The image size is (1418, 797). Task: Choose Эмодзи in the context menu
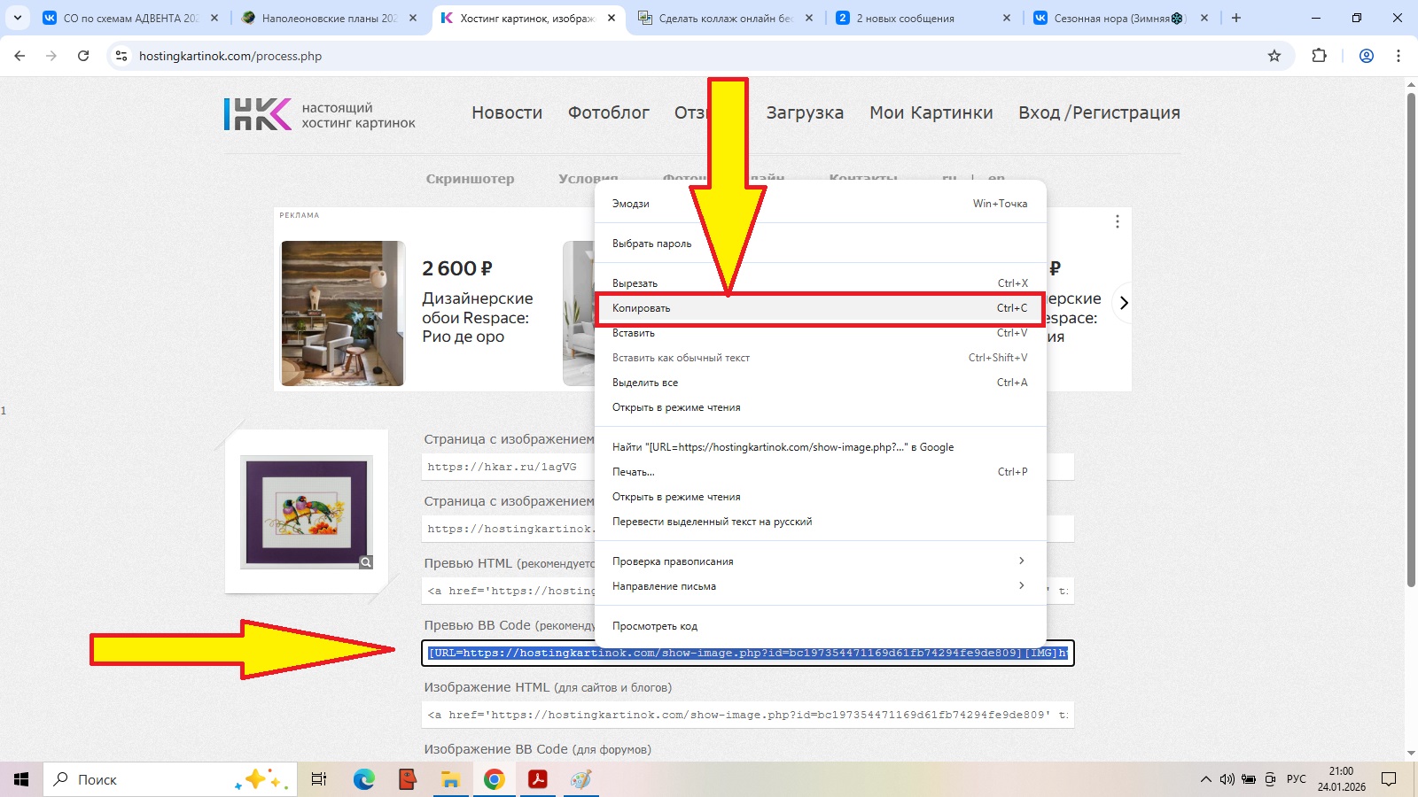pos(820,204)
